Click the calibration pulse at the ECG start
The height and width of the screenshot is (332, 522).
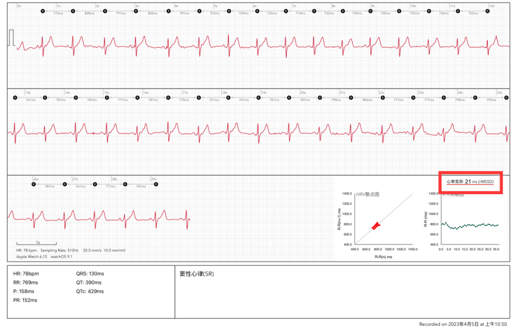point(12,38)
